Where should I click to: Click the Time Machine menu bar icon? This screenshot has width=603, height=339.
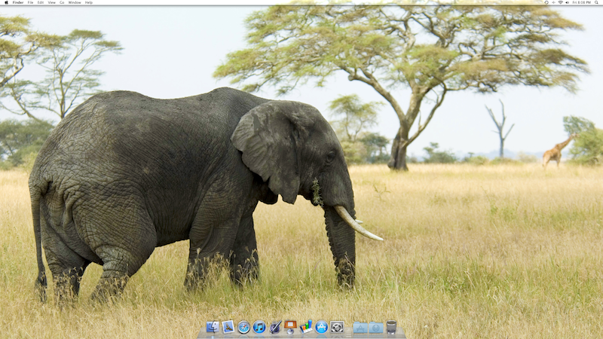coord(546,2)
